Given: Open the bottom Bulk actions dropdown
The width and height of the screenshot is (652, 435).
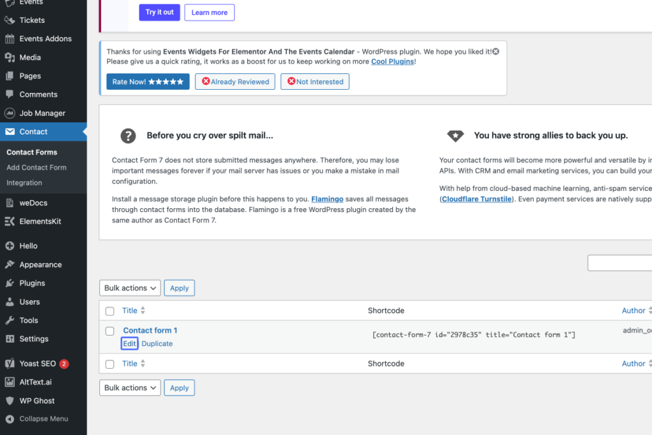Looking at the screenshot, I should (130, 388).
